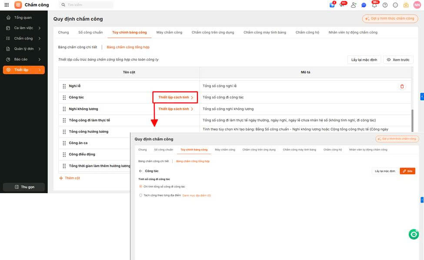The height and width of the screenshot is (260, 424).
Task: Click the Tìm kiếm search field
Action: click(87, 5)
